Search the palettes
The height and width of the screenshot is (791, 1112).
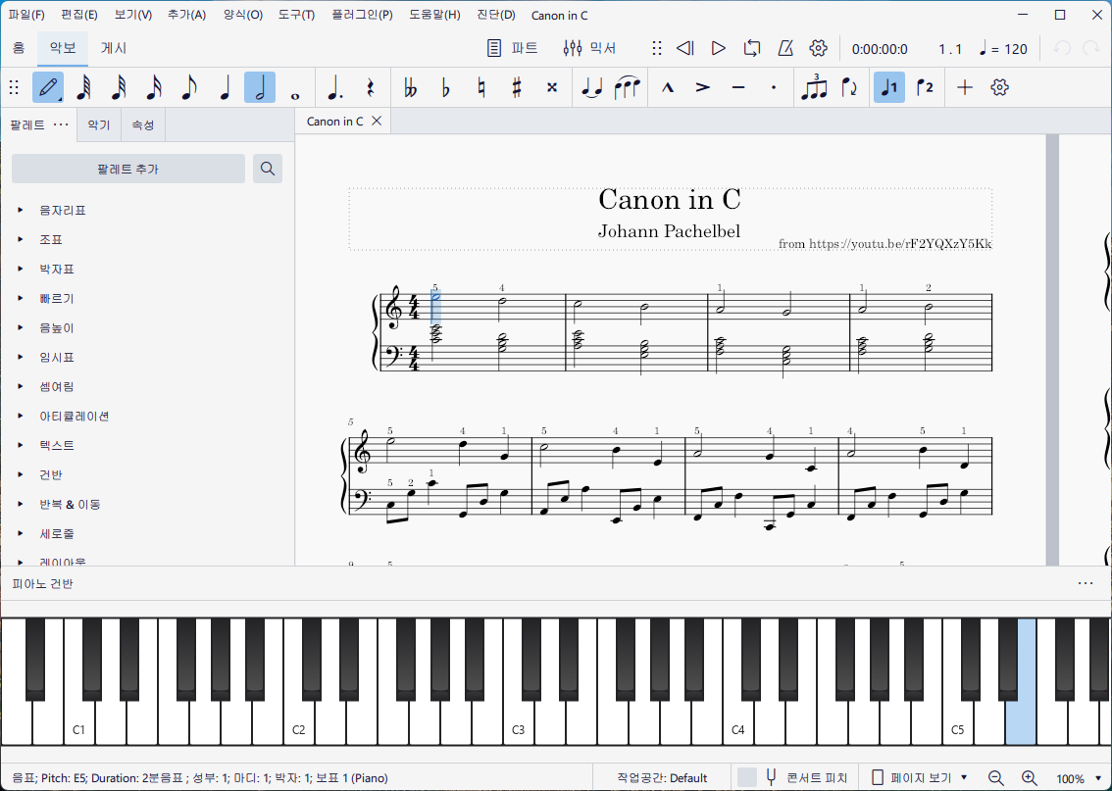click(268, 169)
